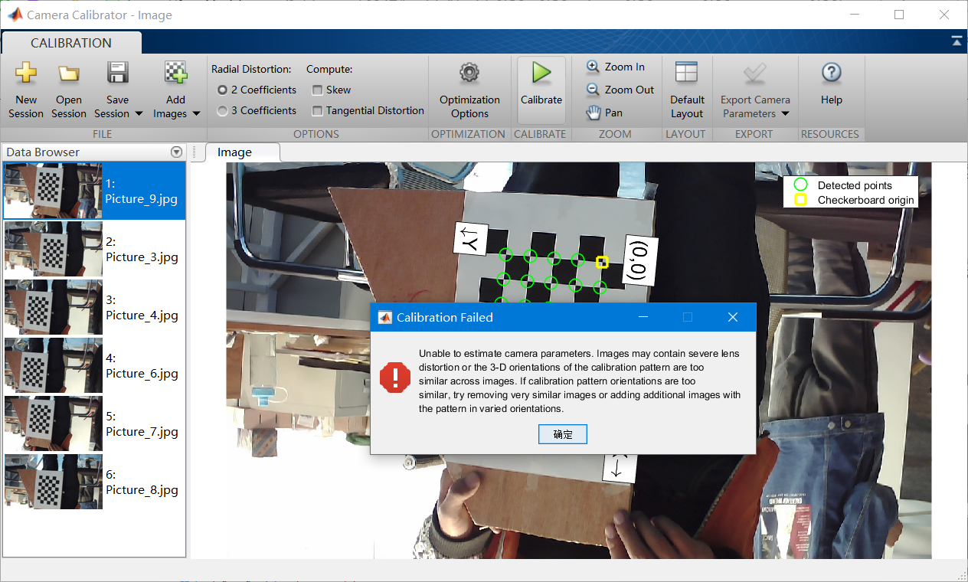Screen dimensions: 968x582
Task: Click the Default Layout grid icon
Action: [x=686, y=73]
